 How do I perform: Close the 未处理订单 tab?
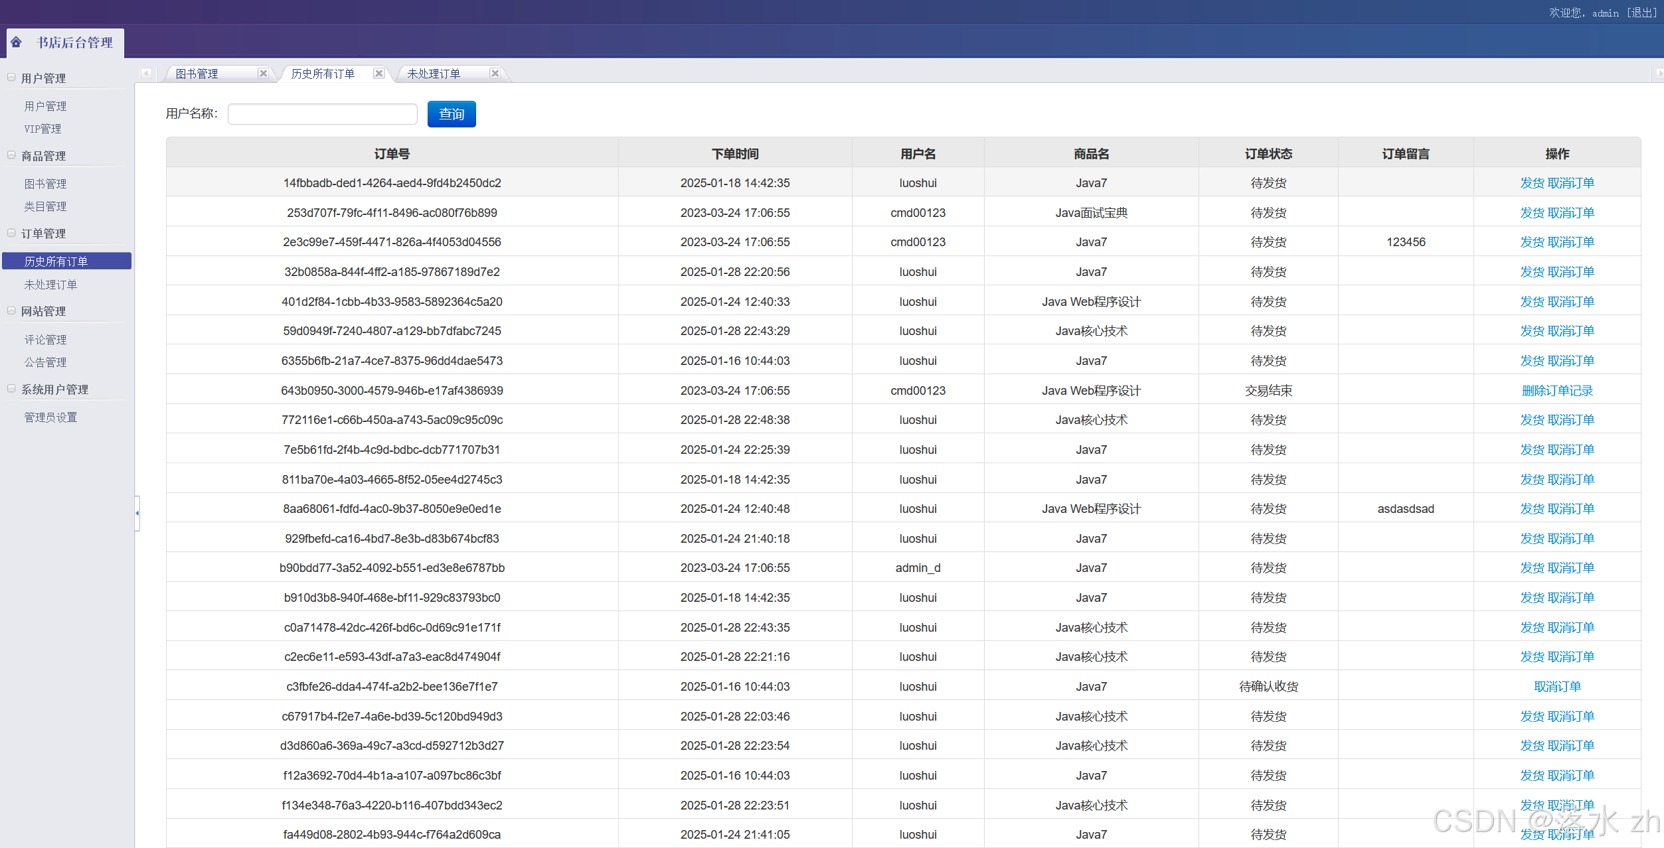tap(495, 73)
